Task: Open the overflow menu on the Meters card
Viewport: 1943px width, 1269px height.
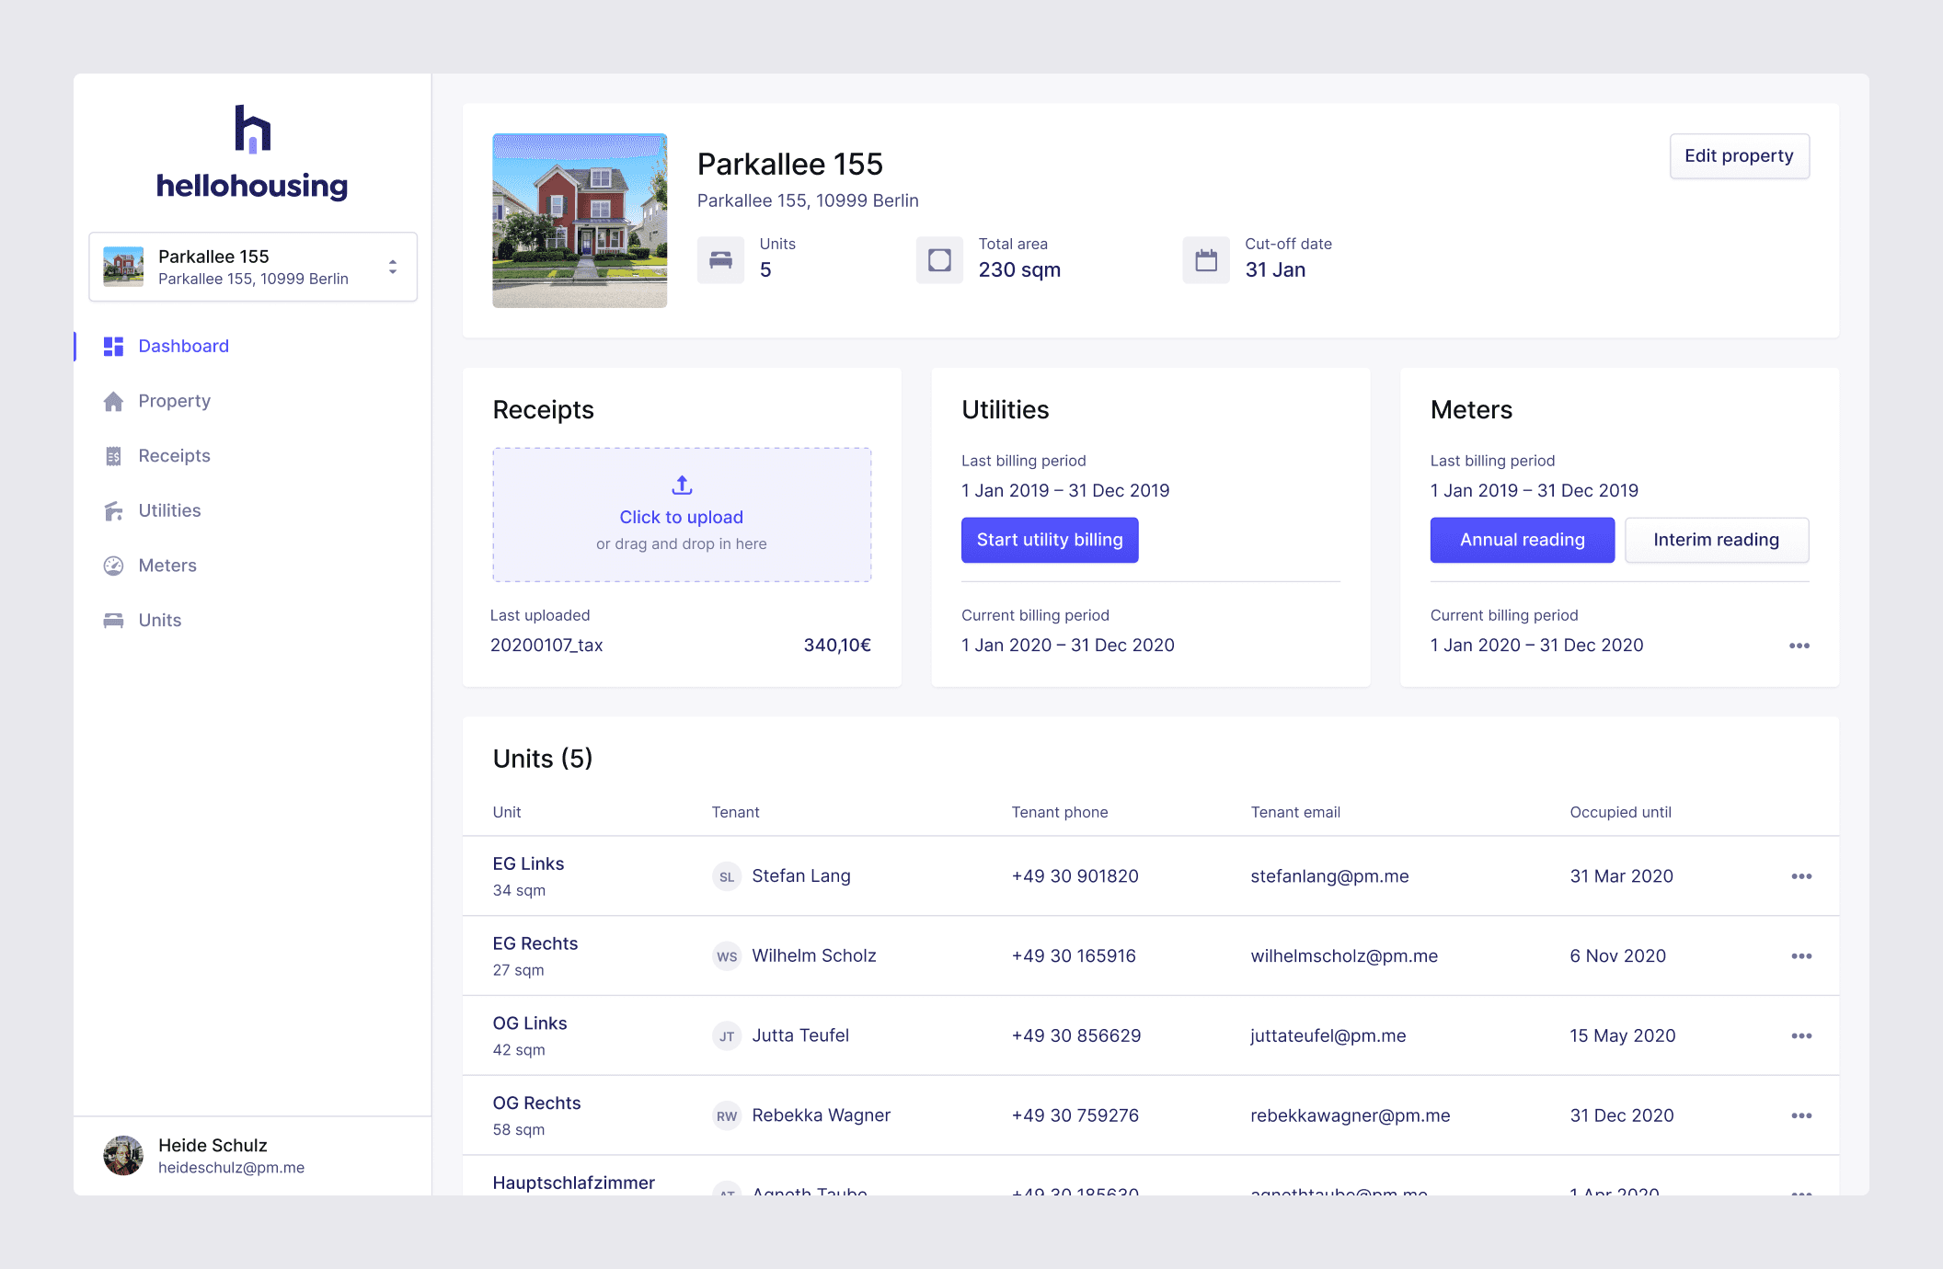Action: [1799, 645]
